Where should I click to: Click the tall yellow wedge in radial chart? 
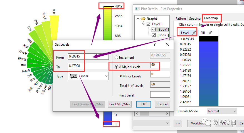55,28
